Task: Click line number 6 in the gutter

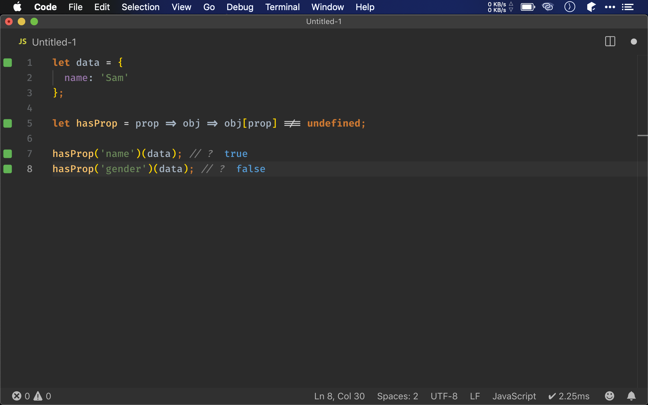Action: pos(29,139)
